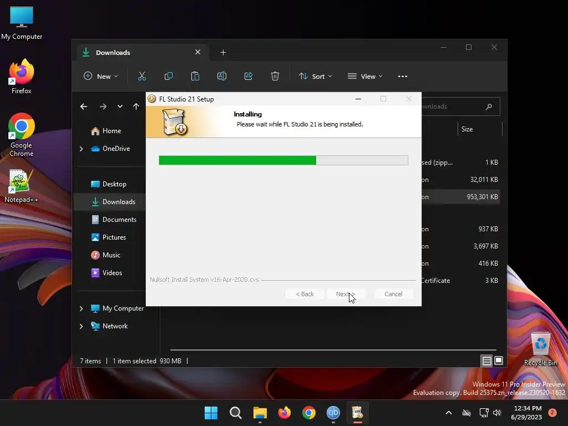Click the FL Studio installation progress bar
Image resolution: width=568 pixels, height=426 pixels.
(x=283, y=160)
